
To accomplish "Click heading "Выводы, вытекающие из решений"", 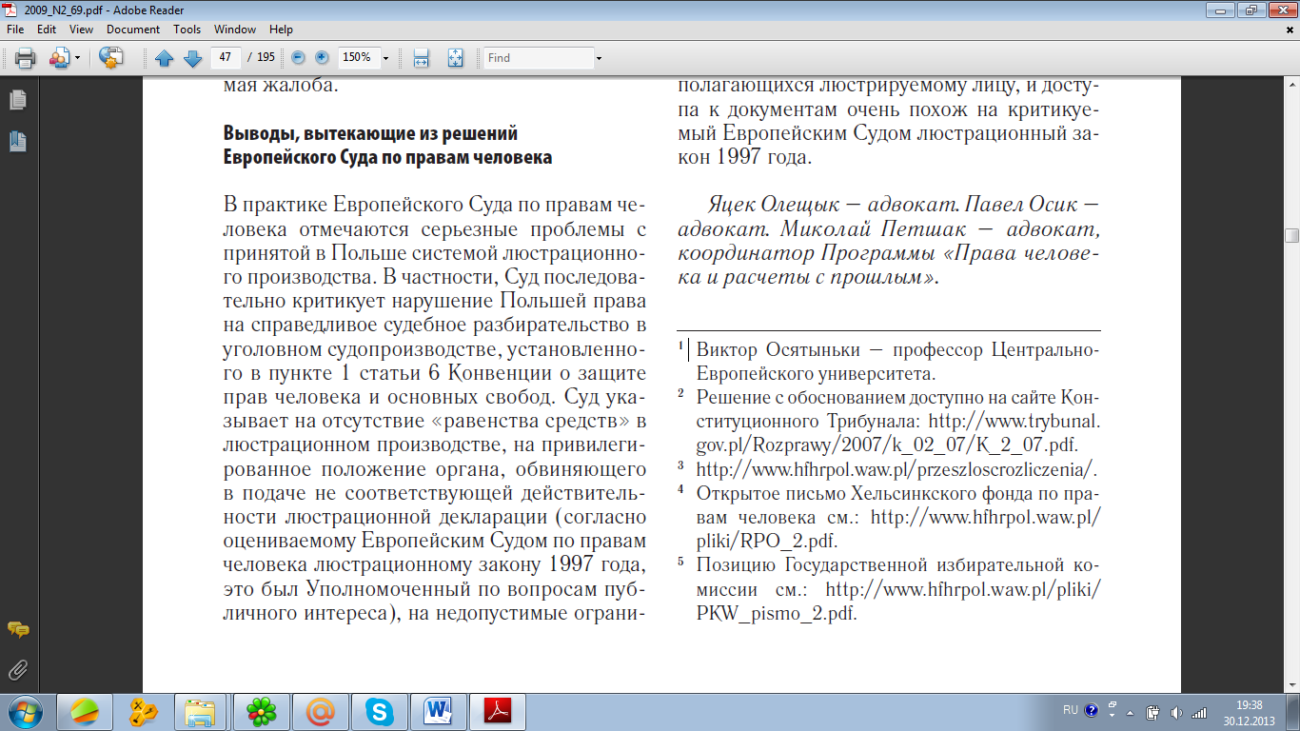I will (x=371, y=133).
